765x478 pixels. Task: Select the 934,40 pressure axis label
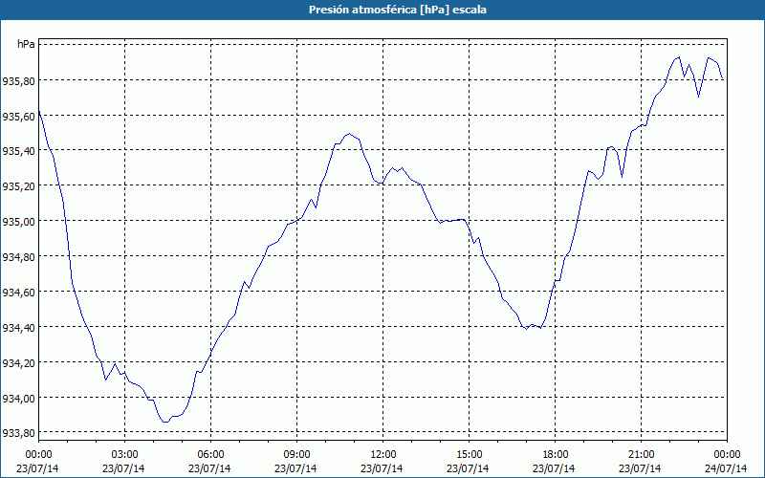(18, 328)
